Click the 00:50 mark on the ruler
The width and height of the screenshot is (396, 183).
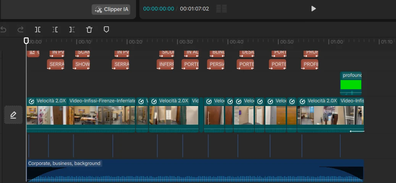287,42
